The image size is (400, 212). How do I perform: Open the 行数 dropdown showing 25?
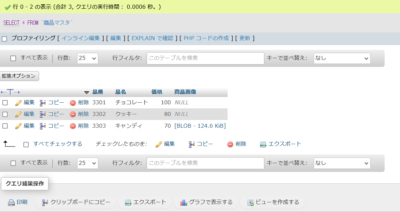tap(87, 58)
